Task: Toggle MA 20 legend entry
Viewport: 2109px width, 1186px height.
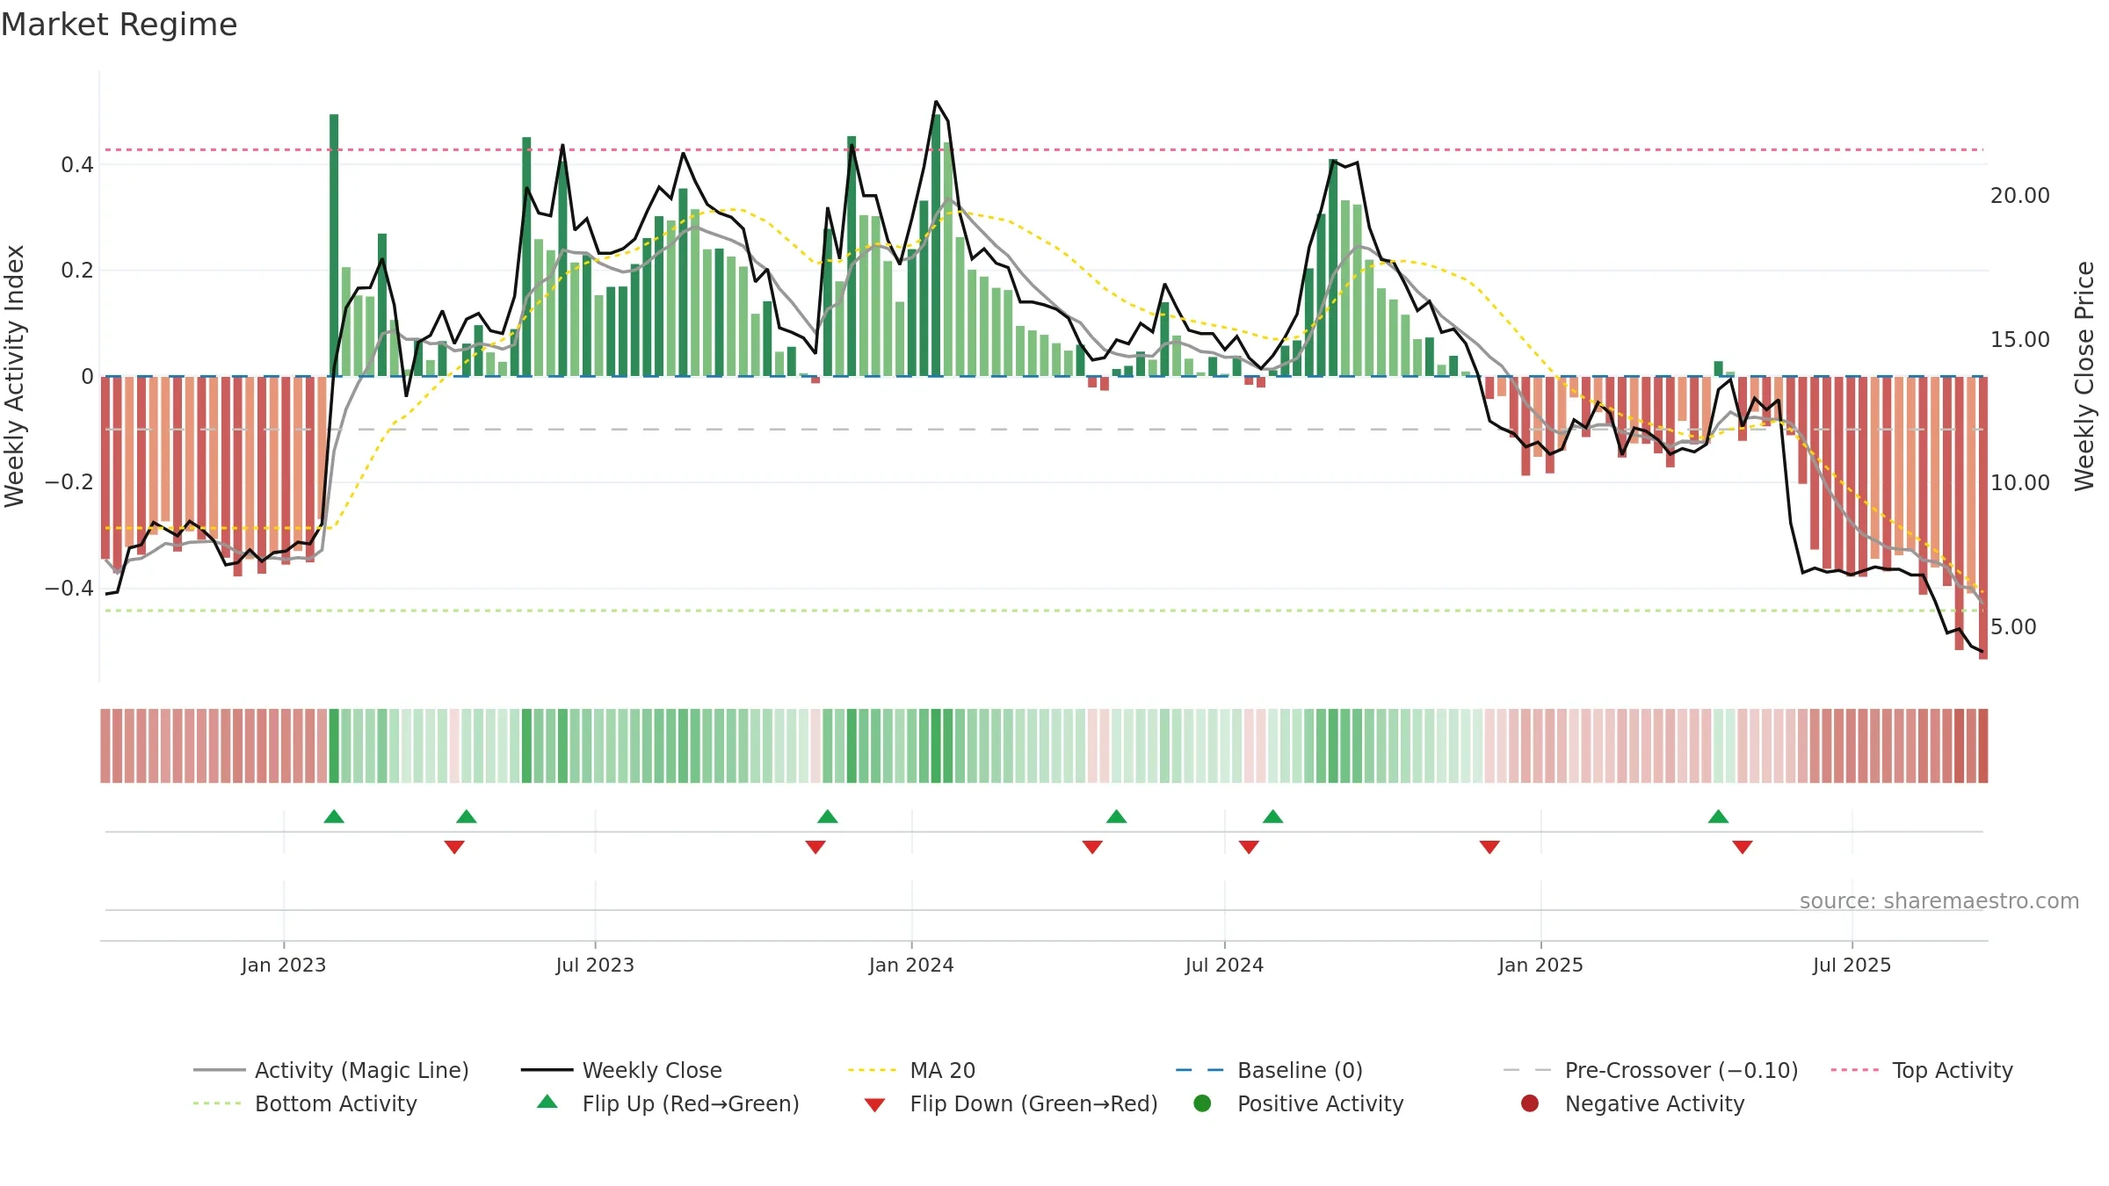Action: (911, 1070)
